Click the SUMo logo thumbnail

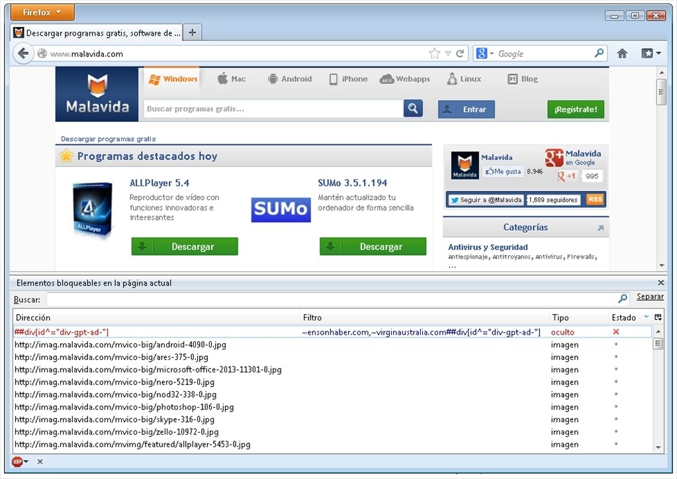281,209
